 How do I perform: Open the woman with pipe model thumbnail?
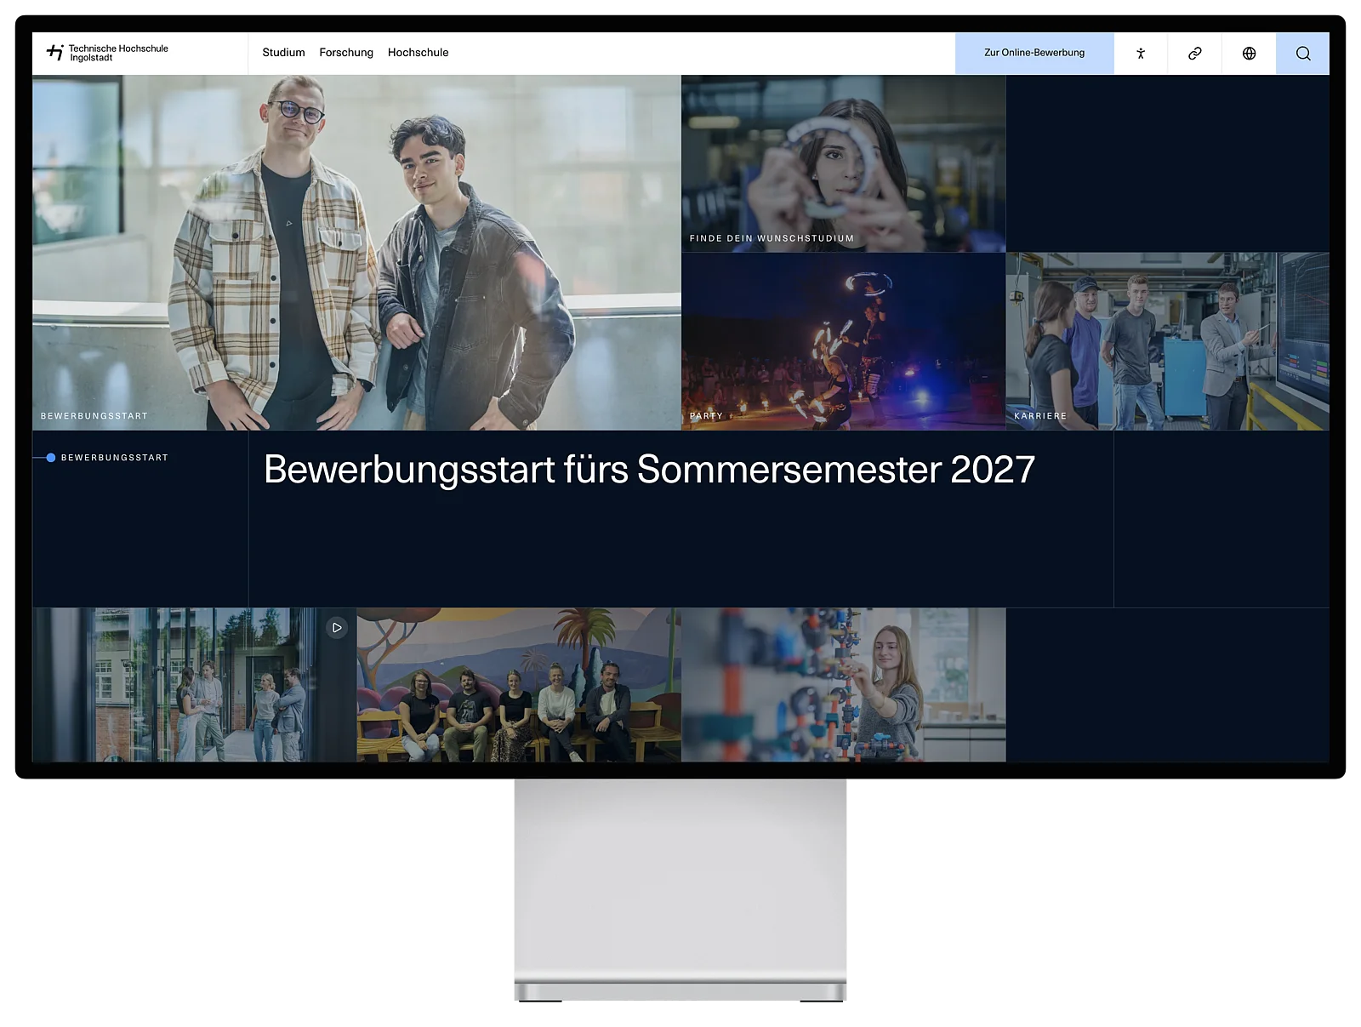843,684
